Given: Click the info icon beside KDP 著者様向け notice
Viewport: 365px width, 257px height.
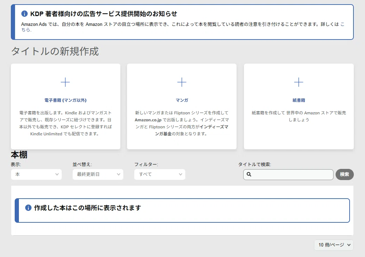Looking at the screenshot, I should (24, 14).
